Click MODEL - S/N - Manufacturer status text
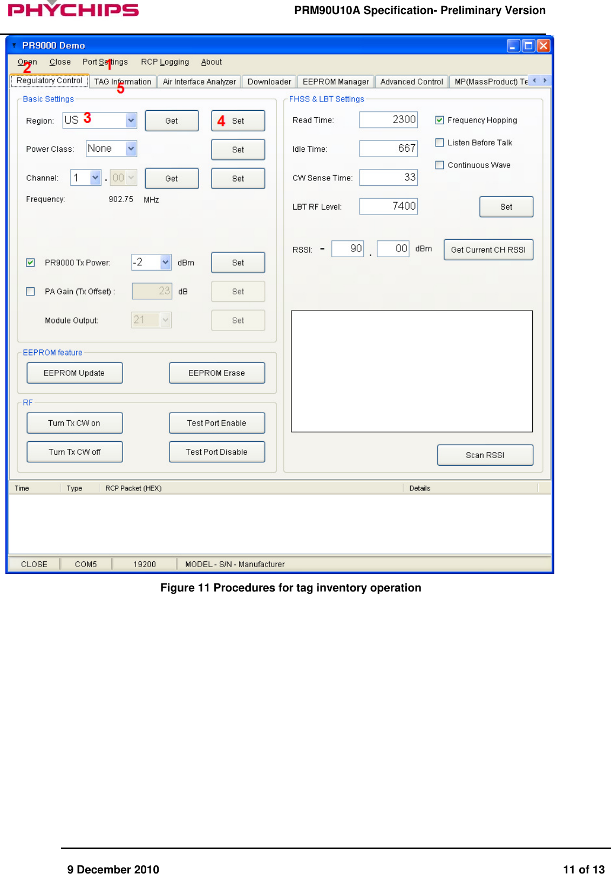This screenshot has width=611, height=874. (235, 564)
